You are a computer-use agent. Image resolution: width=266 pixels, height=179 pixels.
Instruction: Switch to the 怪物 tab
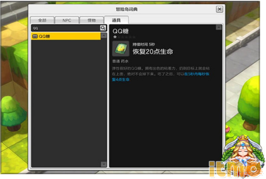92,20
